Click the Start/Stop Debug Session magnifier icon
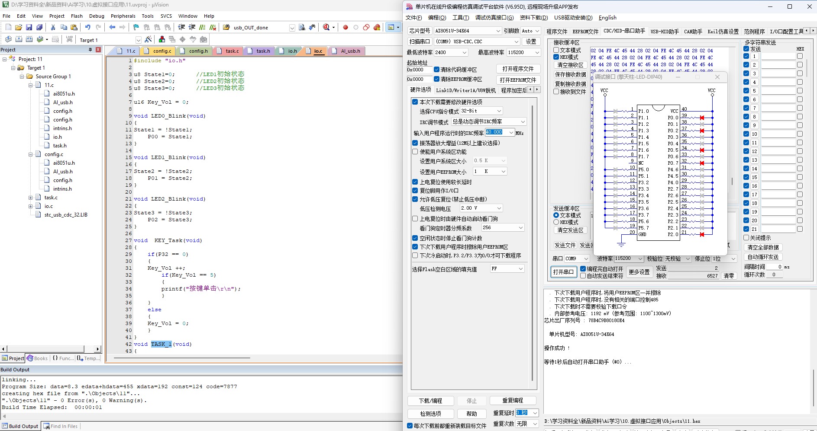Image resolution: width=817 pixels, height=431 pixels. pos(326,27)
